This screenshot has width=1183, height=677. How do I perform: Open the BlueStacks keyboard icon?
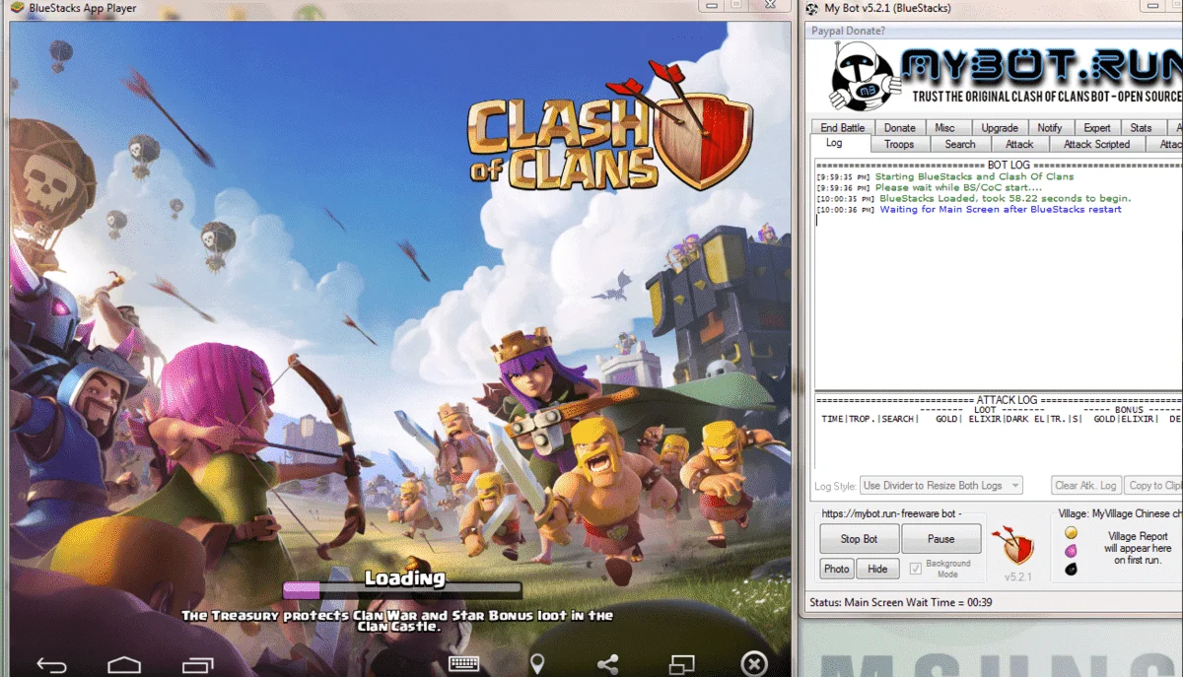coord(464,664)
